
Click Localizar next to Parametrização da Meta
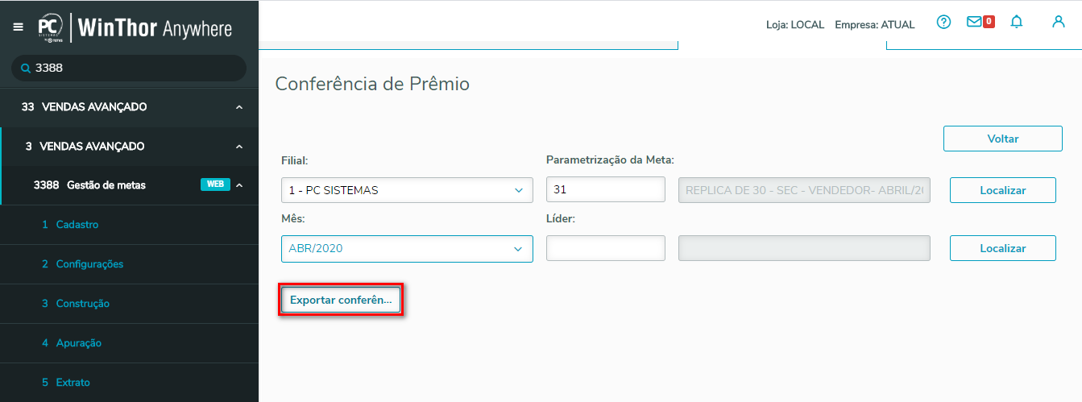[1002, 190]
